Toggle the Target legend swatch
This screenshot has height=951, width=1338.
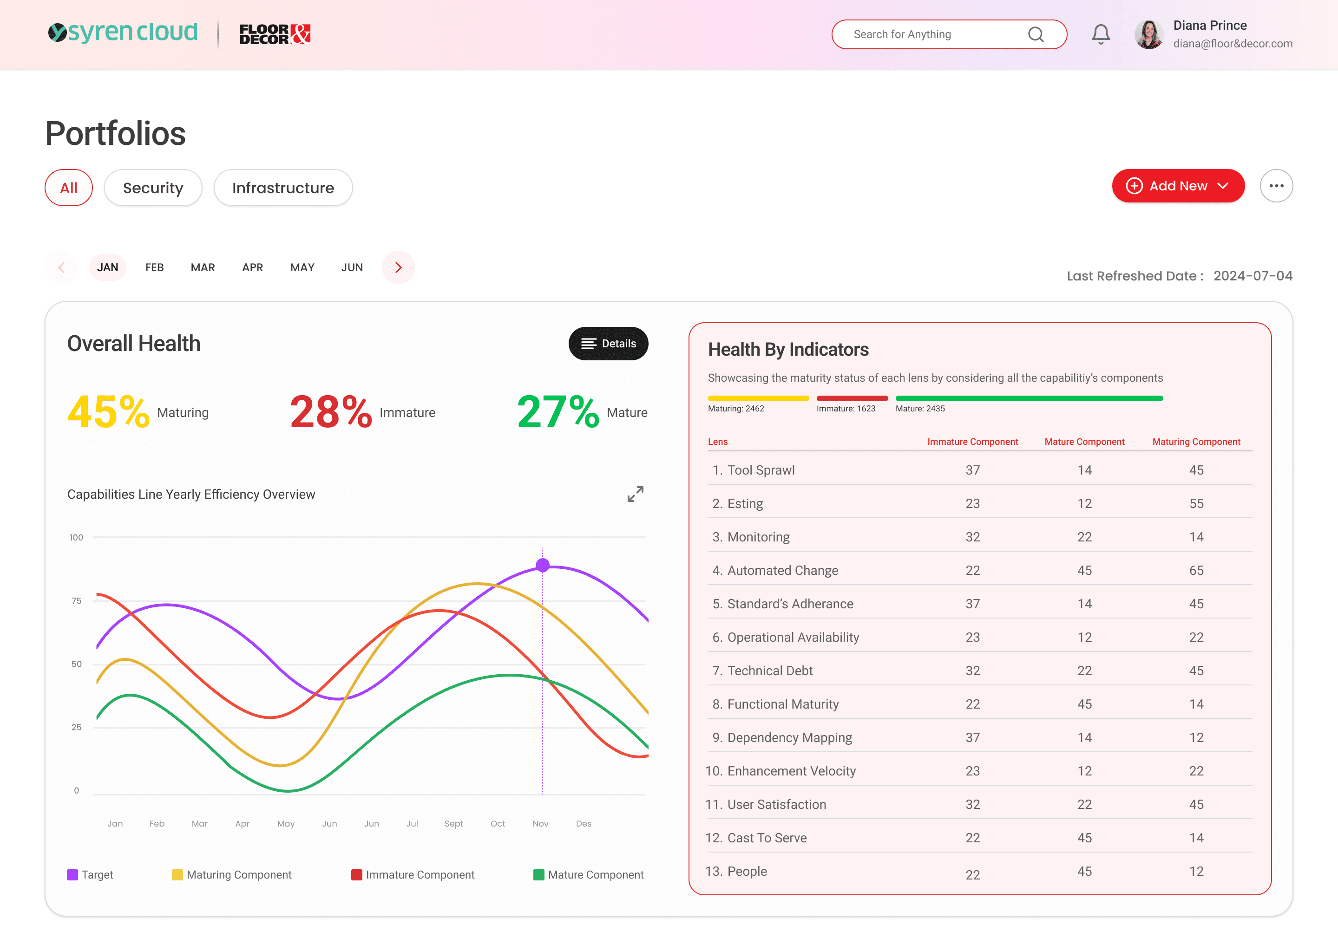(72, 875)
